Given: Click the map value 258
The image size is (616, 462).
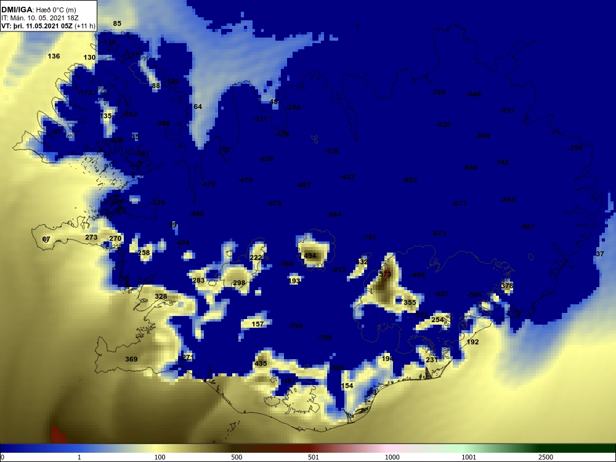Looking at the screenshot, I should click(x=144, y=253).
